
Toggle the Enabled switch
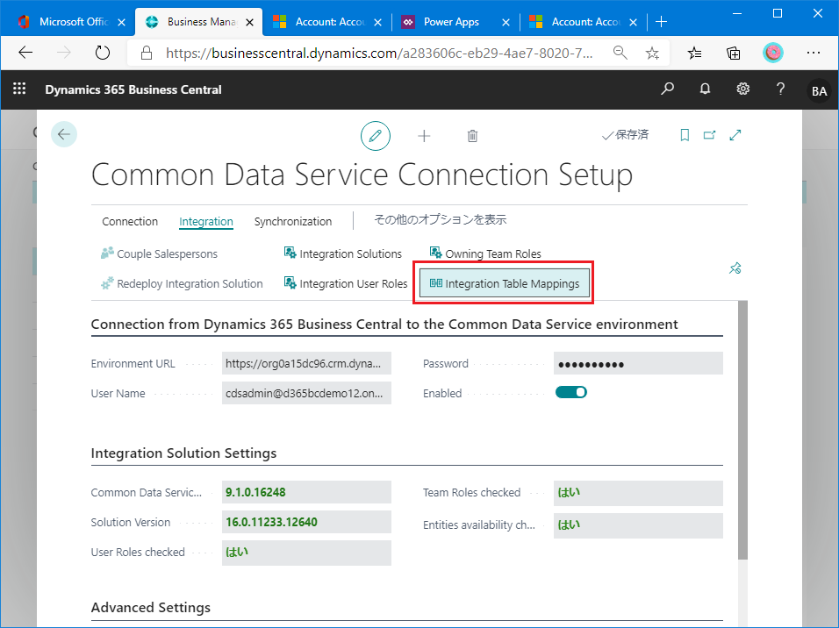click(x=571, y=393)
